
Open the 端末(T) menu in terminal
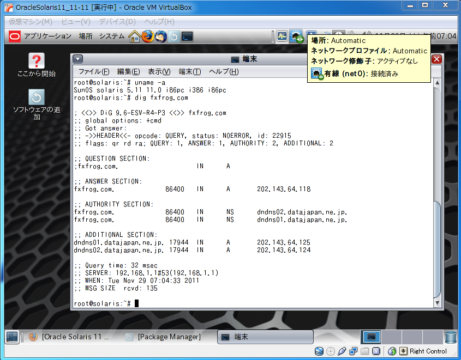[190, 72]
